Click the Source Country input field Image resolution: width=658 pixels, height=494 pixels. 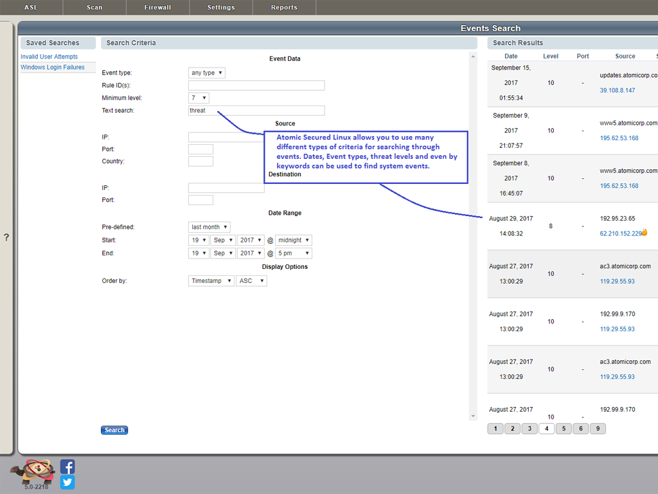pyautogui.click(x=200, y=161)
